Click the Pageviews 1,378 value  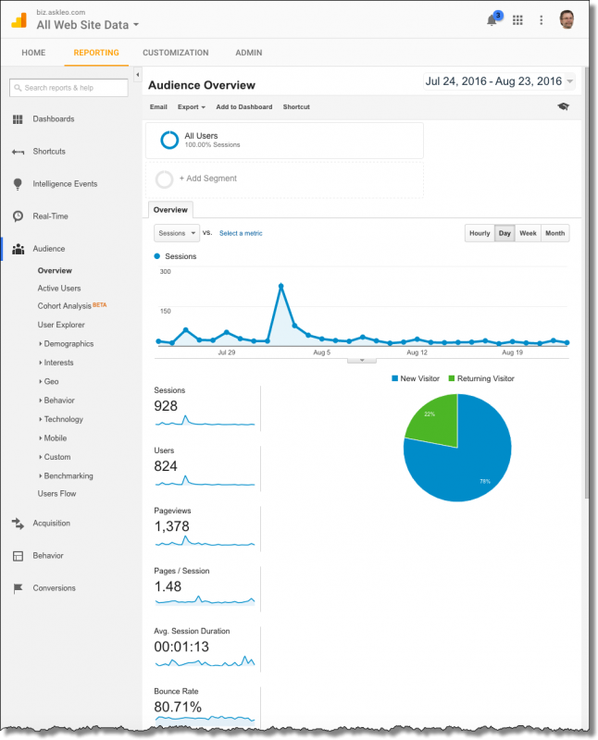coord(171,526)
